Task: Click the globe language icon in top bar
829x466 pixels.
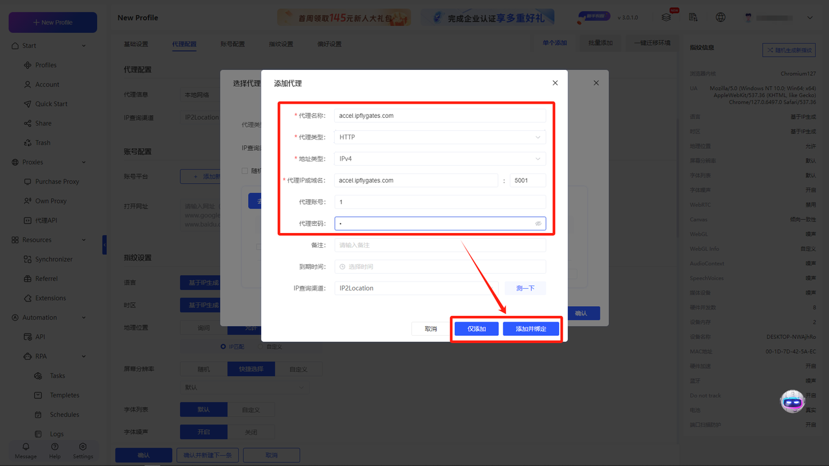Action: [720, 17]
